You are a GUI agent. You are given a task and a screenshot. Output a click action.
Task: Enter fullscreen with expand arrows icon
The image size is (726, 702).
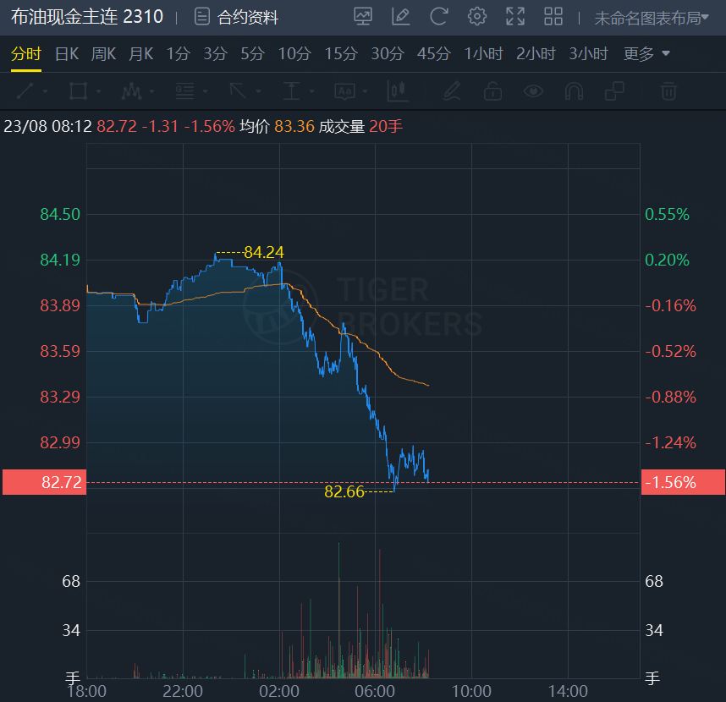(x=515, y=16)
